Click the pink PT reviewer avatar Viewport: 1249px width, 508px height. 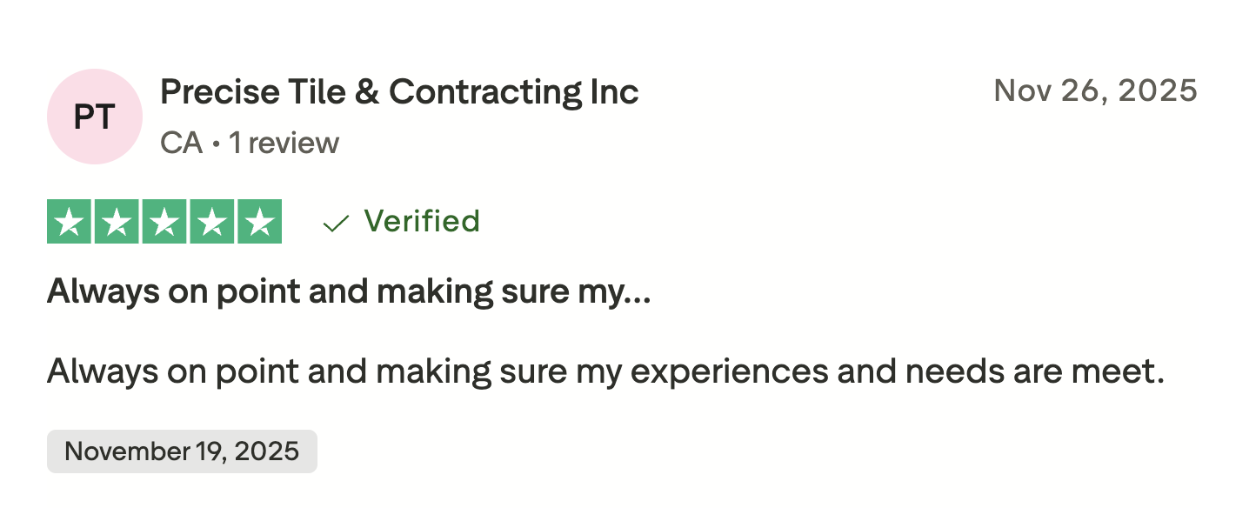click(94, 117)
